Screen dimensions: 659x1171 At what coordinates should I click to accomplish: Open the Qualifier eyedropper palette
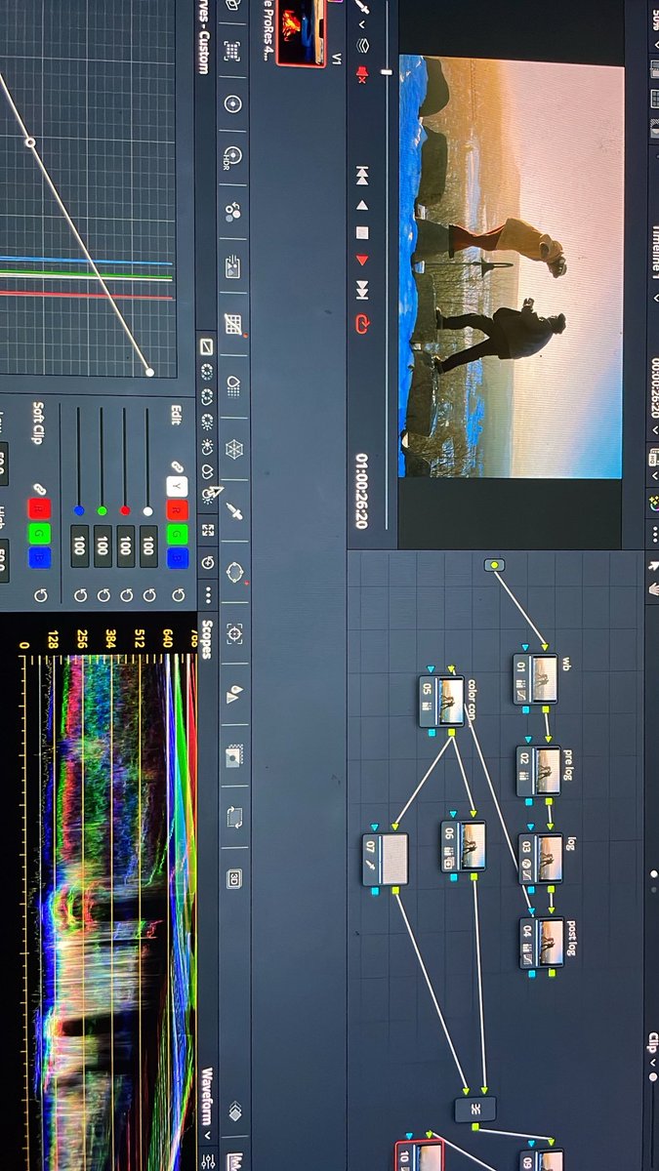click(x=234, y=511)
